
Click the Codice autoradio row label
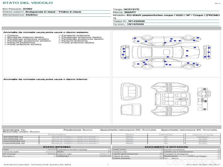click(122, 158)
